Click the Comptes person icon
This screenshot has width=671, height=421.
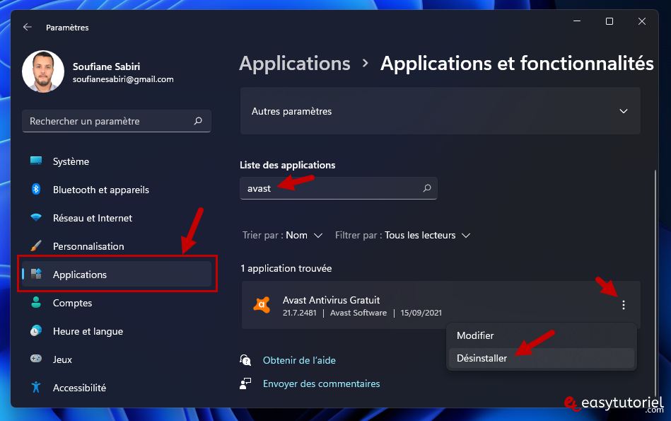pos(36,302)
